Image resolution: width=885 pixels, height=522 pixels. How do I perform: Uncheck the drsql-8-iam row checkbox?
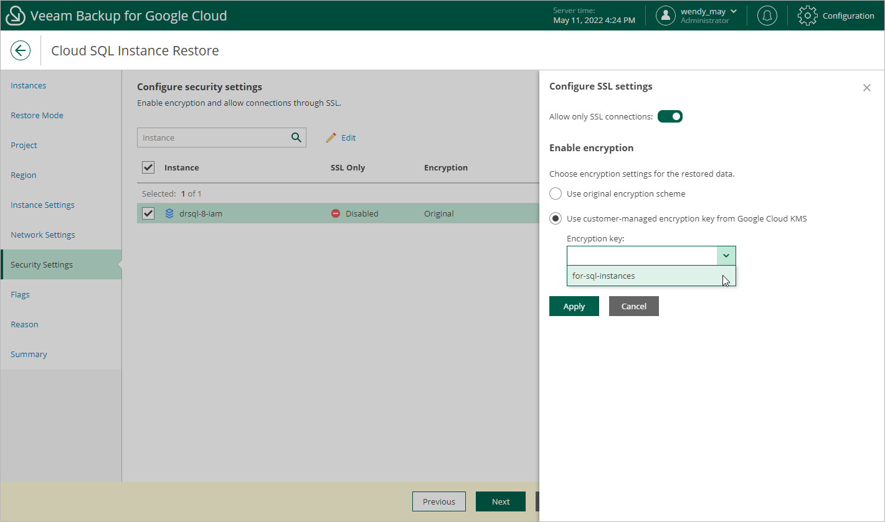(148, 213)
